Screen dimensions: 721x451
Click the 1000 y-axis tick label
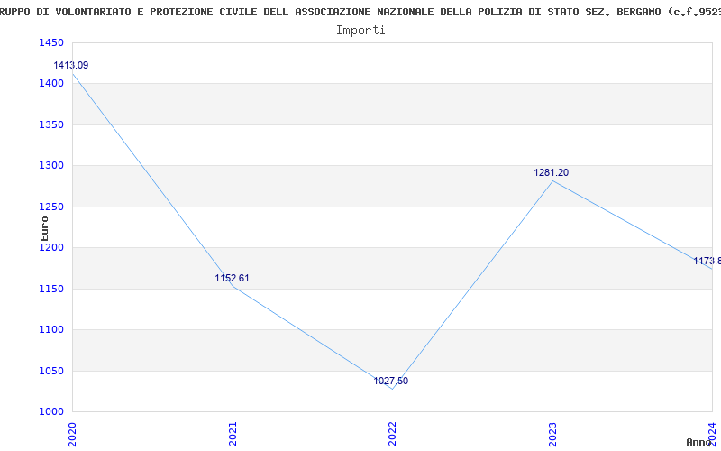click(51, 412)
